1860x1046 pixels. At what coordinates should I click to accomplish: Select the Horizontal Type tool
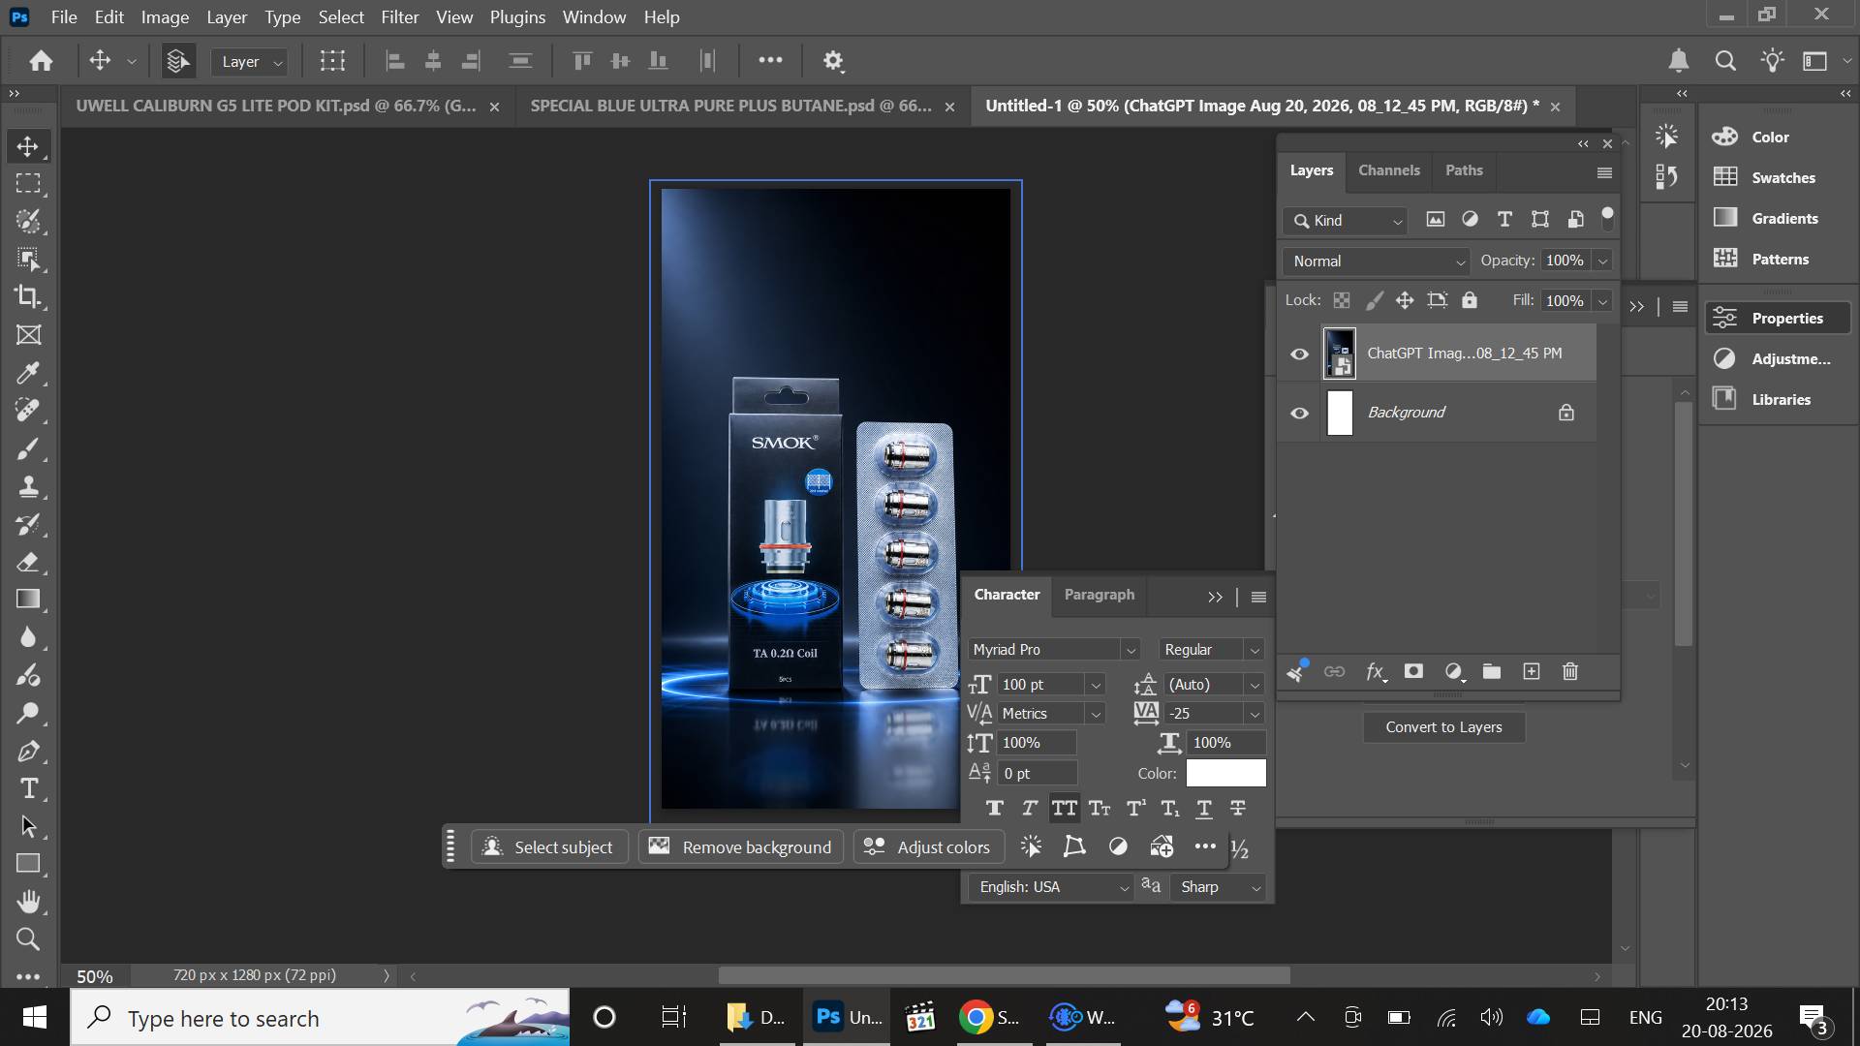click(x=28, y=788)
